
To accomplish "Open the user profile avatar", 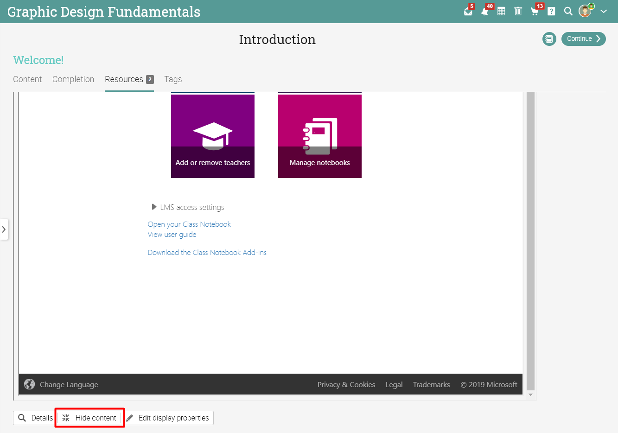I will point(586,11).
